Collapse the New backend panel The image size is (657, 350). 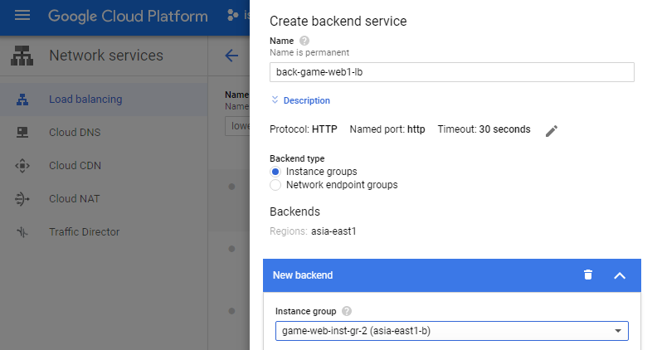(619, 275)
